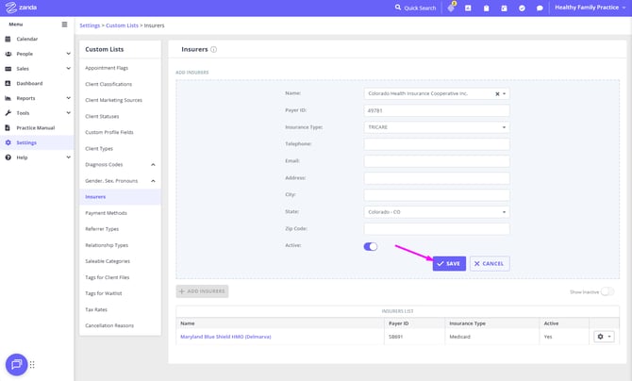Clear the selected insurer name with X
The image size is (632, 381).
coord(497,93)
